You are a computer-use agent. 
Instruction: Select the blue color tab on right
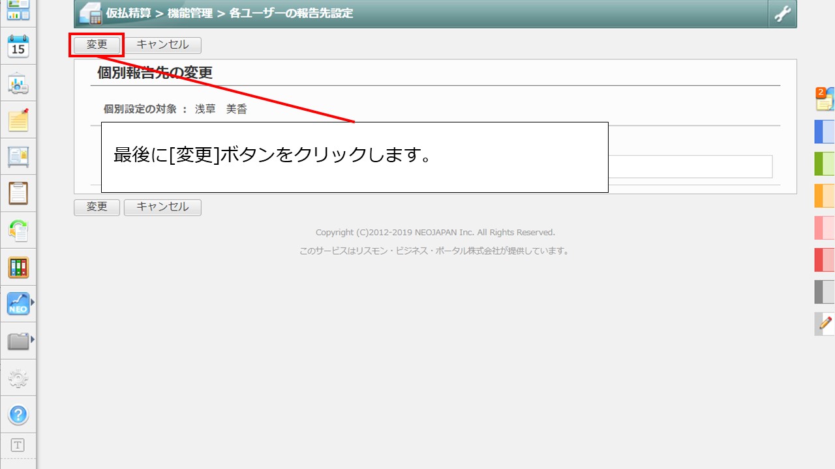(825, 132)
